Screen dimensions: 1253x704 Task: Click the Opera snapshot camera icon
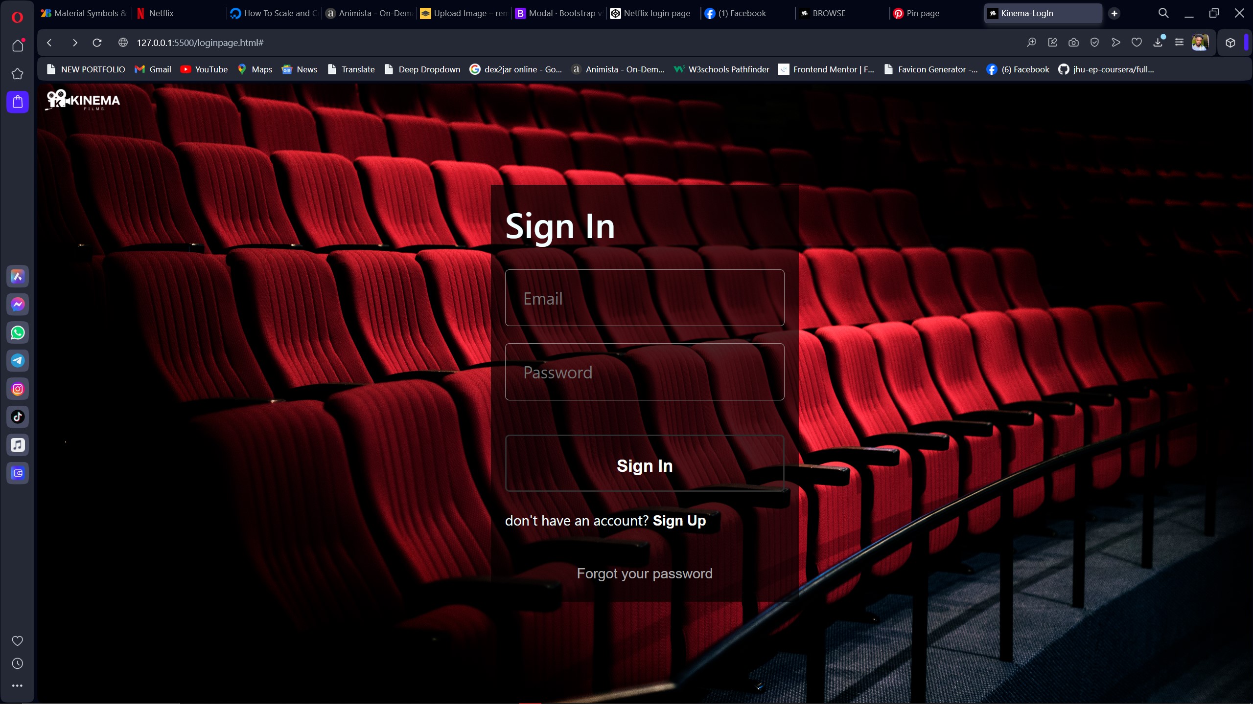[x=1073, y=43]
